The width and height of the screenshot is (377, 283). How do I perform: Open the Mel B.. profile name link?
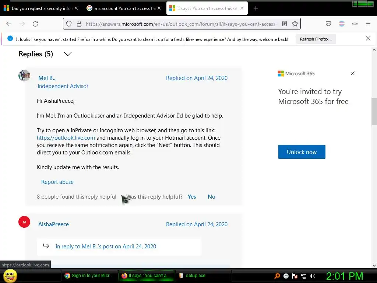pos(47,78)
